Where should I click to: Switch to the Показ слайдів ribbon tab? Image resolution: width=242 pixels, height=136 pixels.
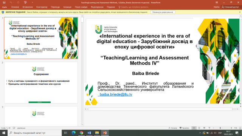click(81, 7)
